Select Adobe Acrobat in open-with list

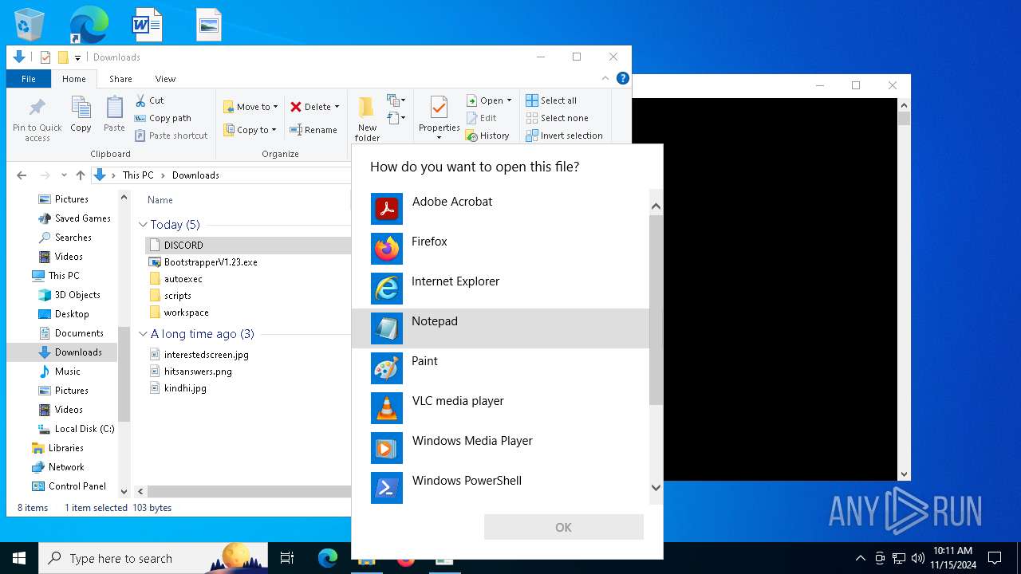click(500, 209)
